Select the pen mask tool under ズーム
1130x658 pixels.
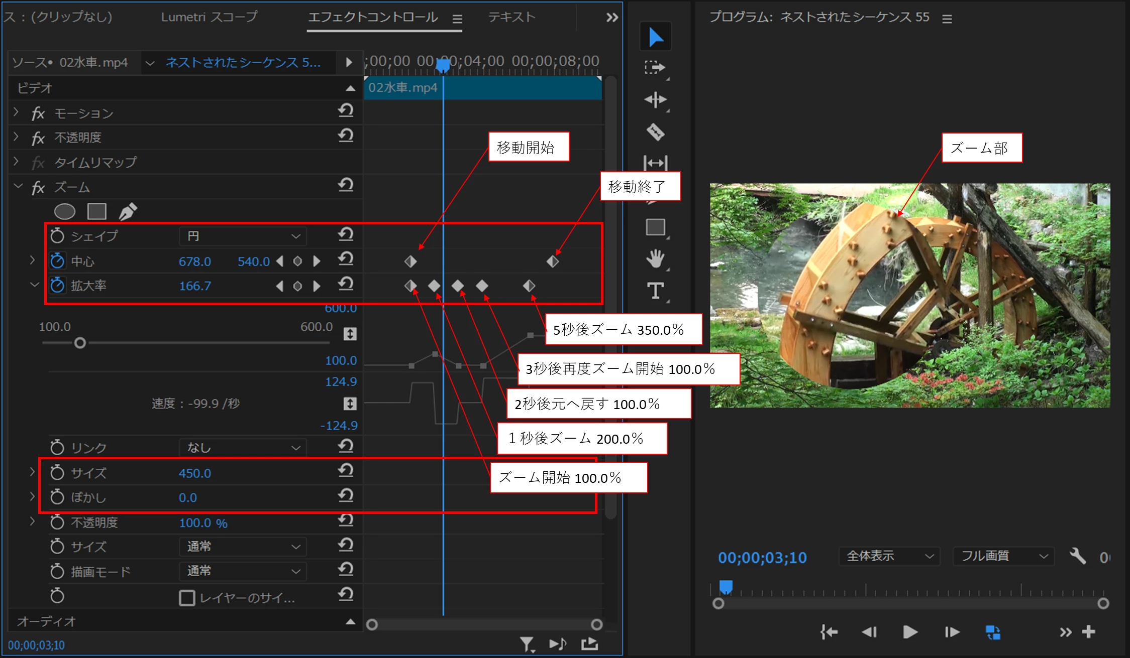[x=128, y=211]
